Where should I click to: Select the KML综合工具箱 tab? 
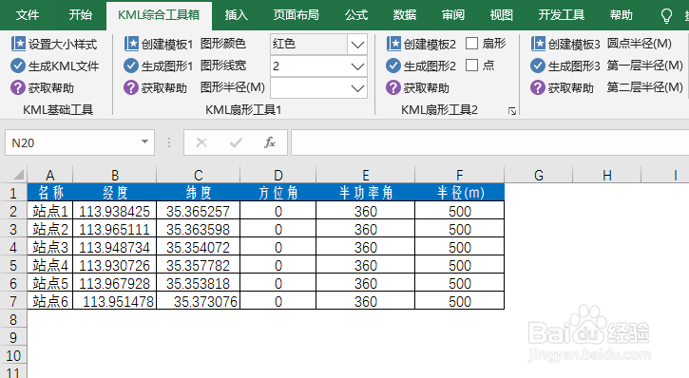point(159,15)
